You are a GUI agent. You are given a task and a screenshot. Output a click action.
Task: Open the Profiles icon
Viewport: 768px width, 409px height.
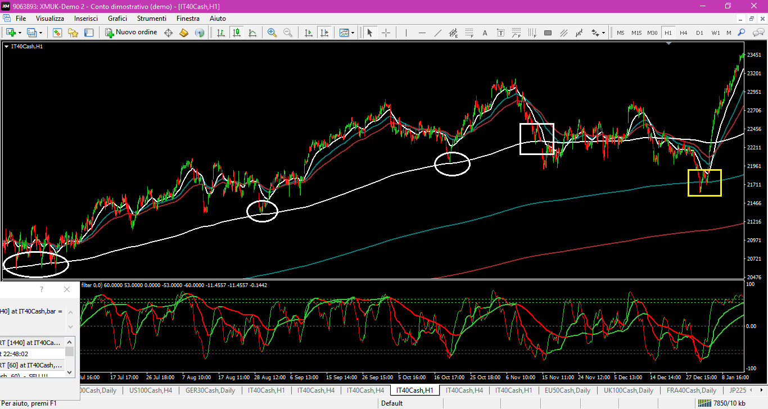(31, 33)
